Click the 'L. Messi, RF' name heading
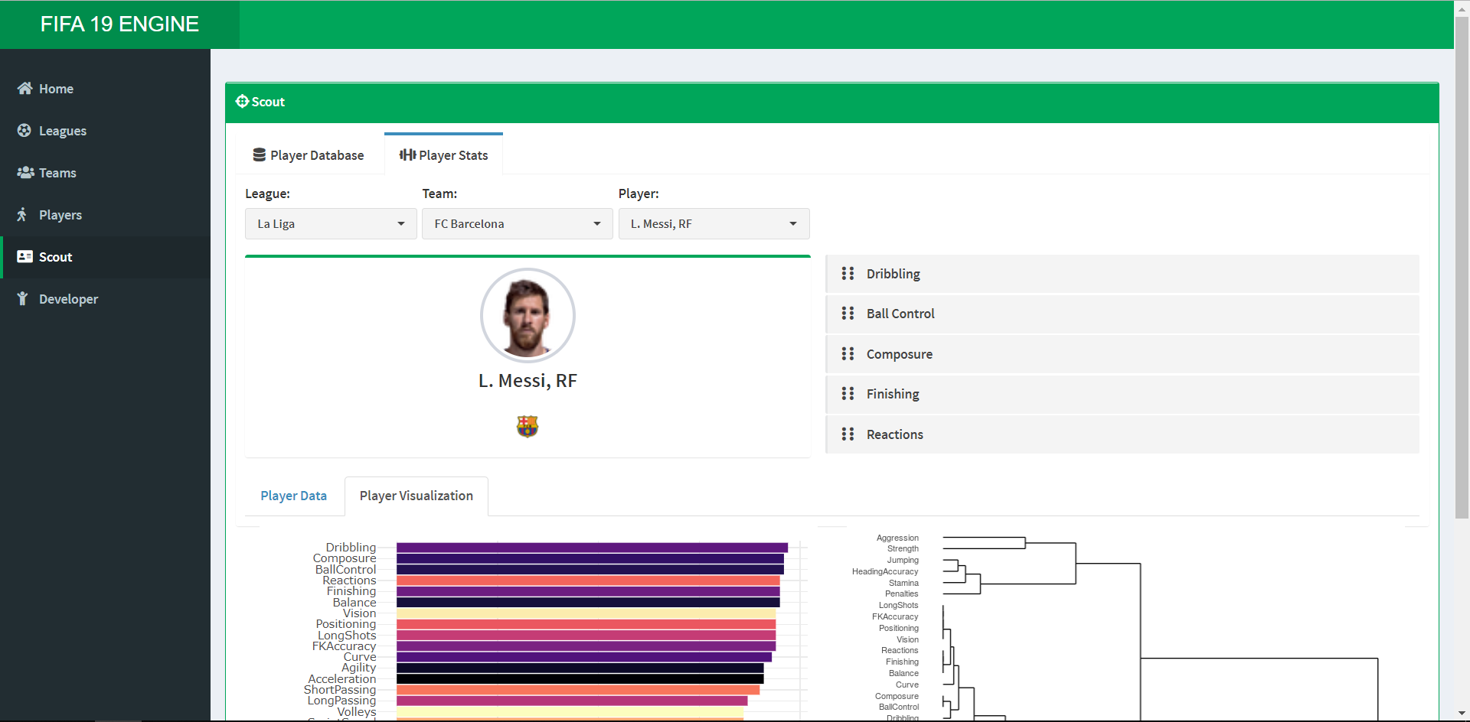 click(x=528, y=381)
